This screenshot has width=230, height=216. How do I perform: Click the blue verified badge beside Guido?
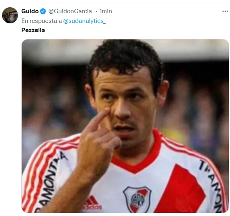click(x=43, y=11)
